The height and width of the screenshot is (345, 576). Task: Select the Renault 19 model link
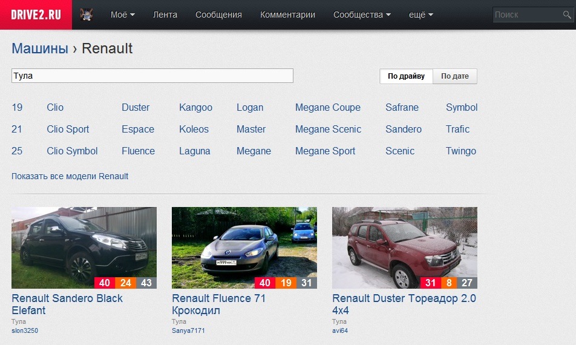[x=17, y=107]
